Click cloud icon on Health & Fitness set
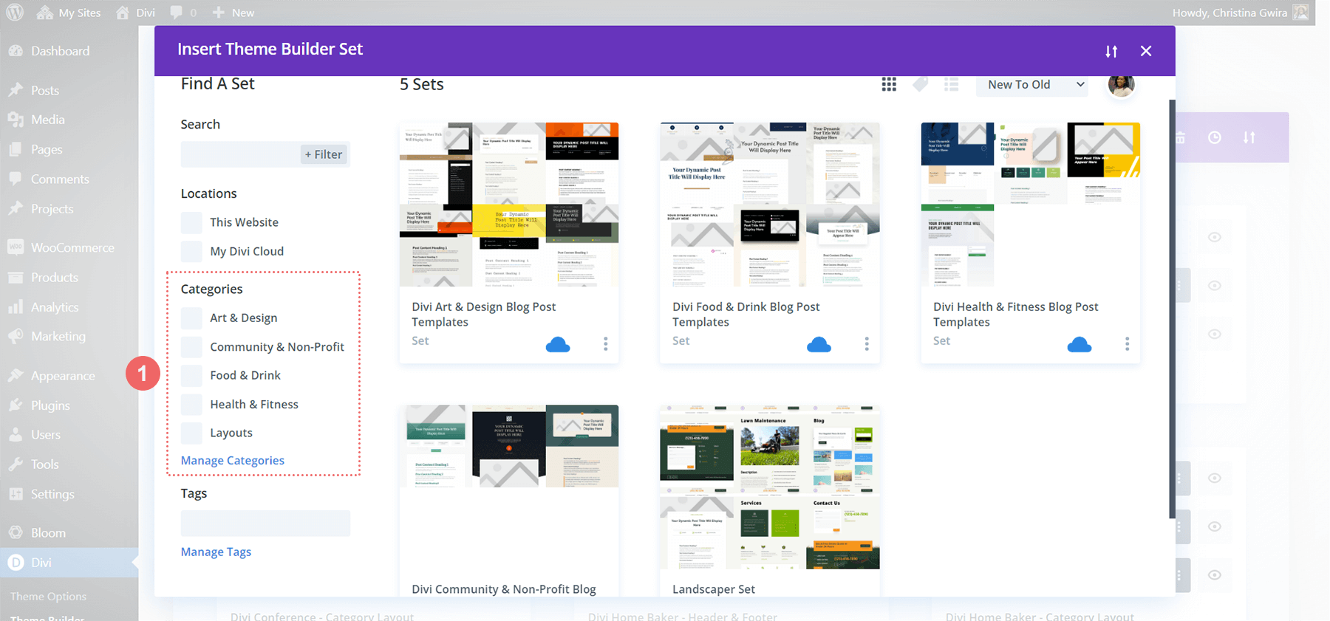 click(x=1079, y=344)
